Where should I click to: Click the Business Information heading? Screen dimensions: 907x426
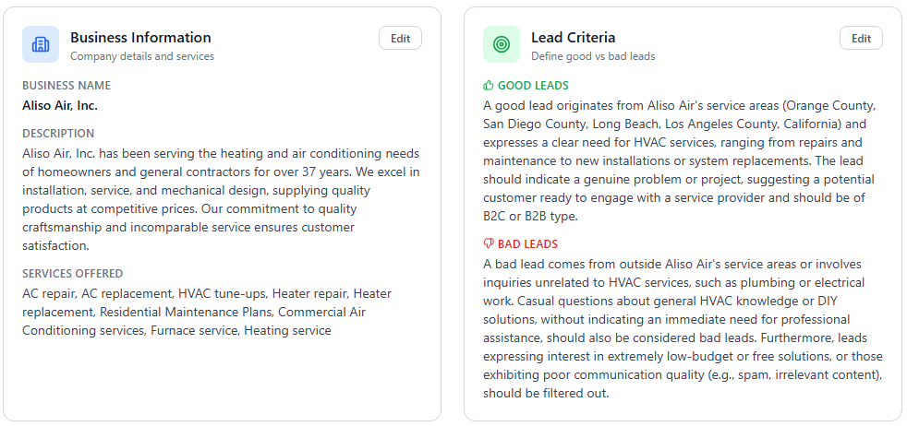140,38
